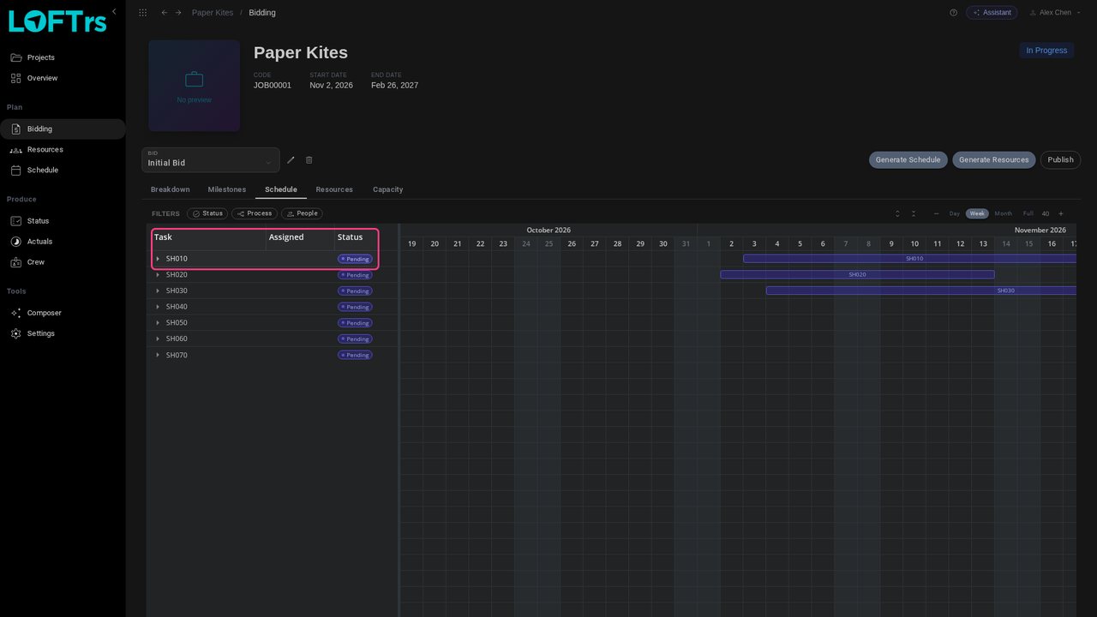Open Composer tool in sidebar
This screenshot has height=617, width=1097.
point(63,313)
